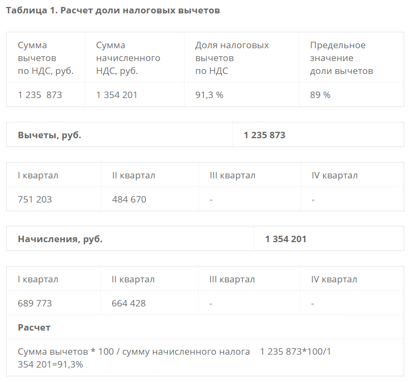
Task: Select the 664 428 second-quarter accruals value
Action: pyautogui.click(x=129, y=303)
